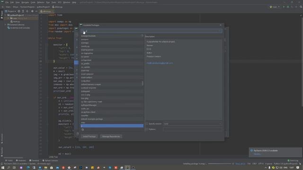Open the Project view selector dropdown
The image size is (303, 170).
(x=10, y=11)
